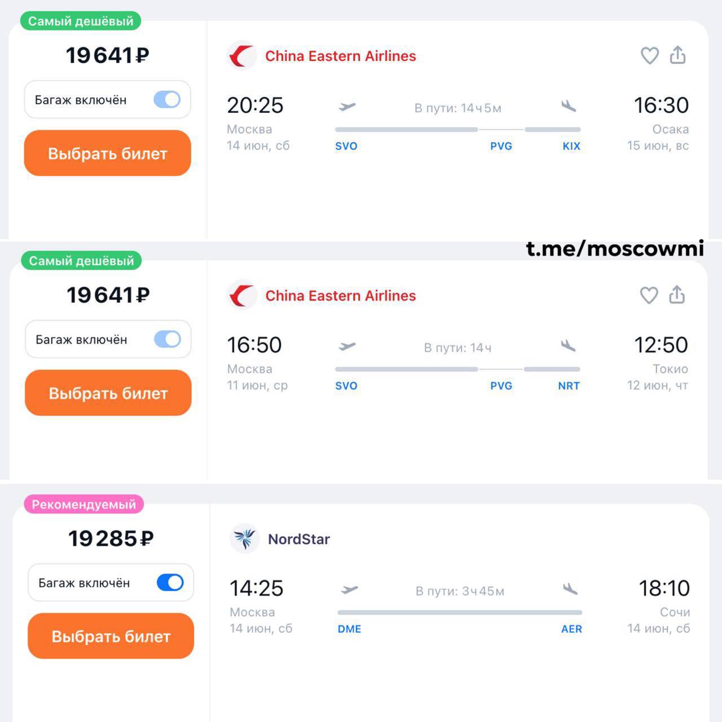This screenshot has height=722, width=722.
Task: Choose the 19 641 ₽ Tokyo ticket
Action: pyautogui.click(x=108, y=393)
